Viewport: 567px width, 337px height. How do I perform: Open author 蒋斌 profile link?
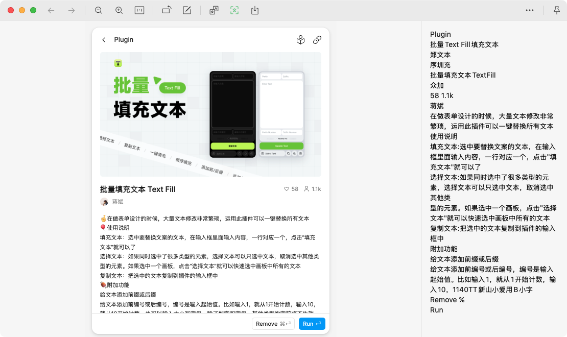pos(117,202)
